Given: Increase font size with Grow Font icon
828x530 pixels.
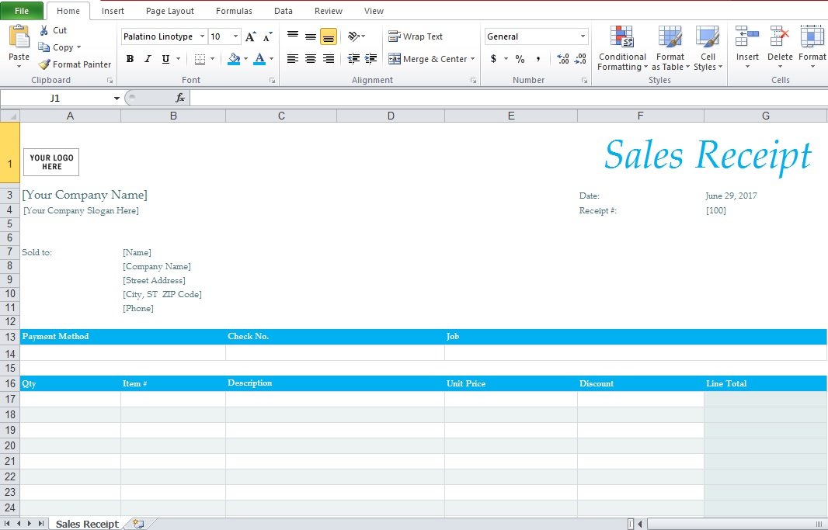Looking at the screenshot, I should (251, 36).
